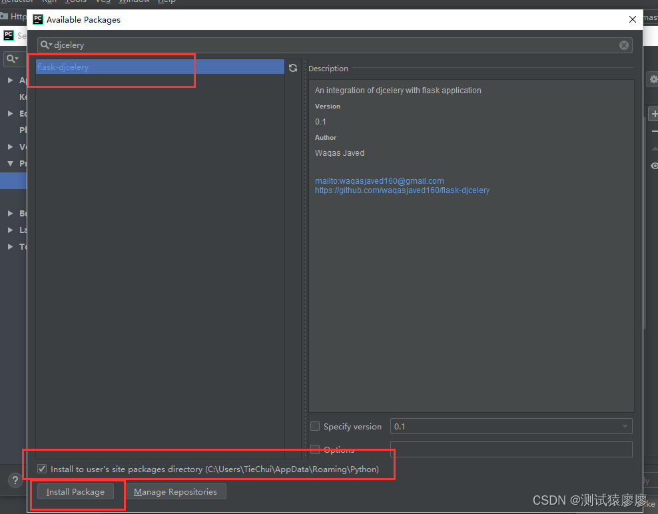The image size is (658, 514).
Task: Refresh the flask-djcelery package list
Action: 293,67
